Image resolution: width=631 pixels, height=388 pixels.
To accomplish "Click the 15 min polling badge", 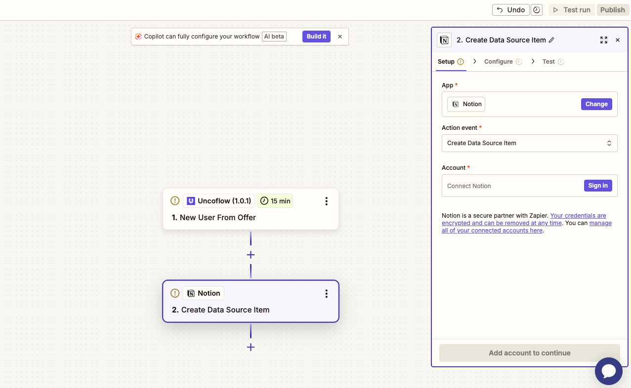I will pos(275,201).
